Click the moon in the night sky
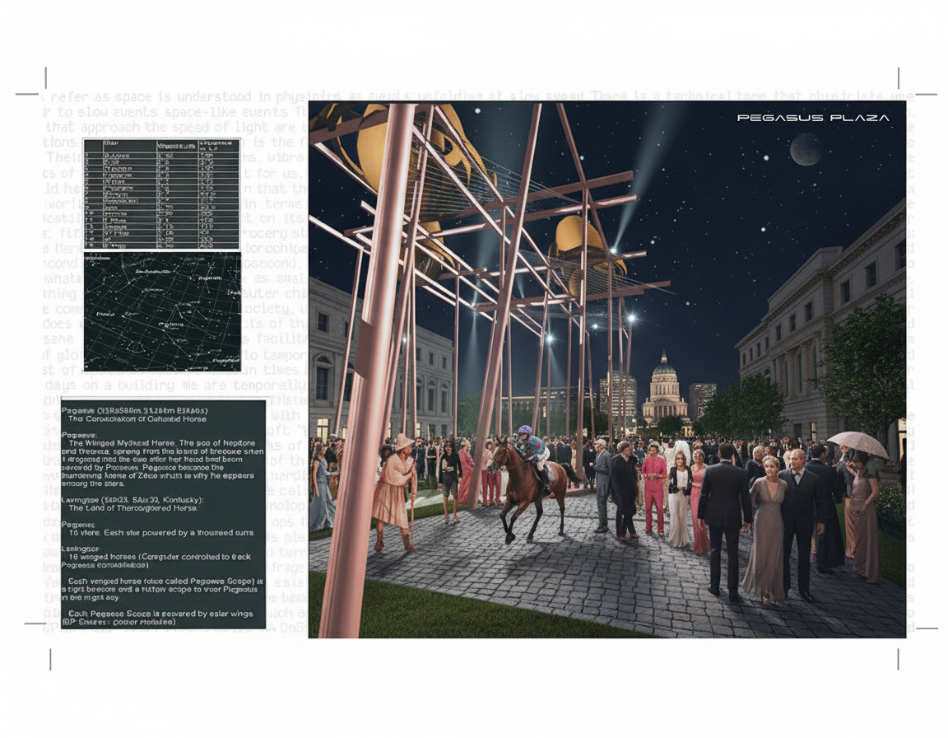The width and height of the screenshot is (948, 738). click(x=806, y=150)
